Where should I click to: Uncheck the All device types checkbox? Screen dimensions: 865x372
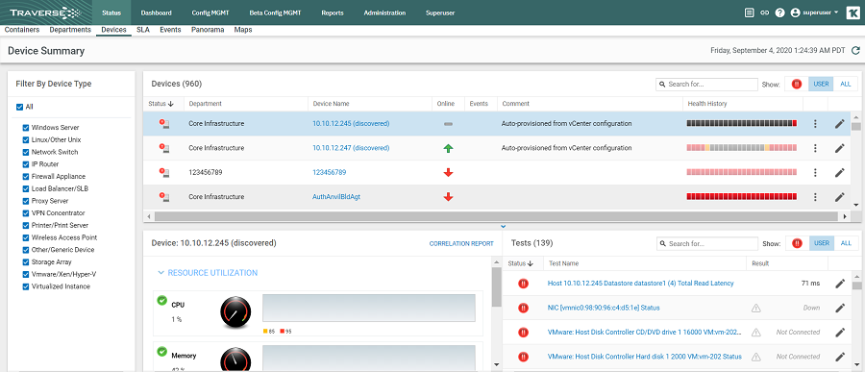(x=20, y=107)
